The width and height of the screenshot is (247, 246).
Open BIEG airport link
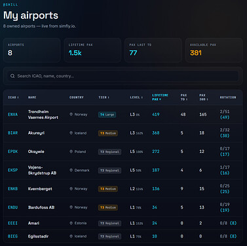click(x=12, y=236)
